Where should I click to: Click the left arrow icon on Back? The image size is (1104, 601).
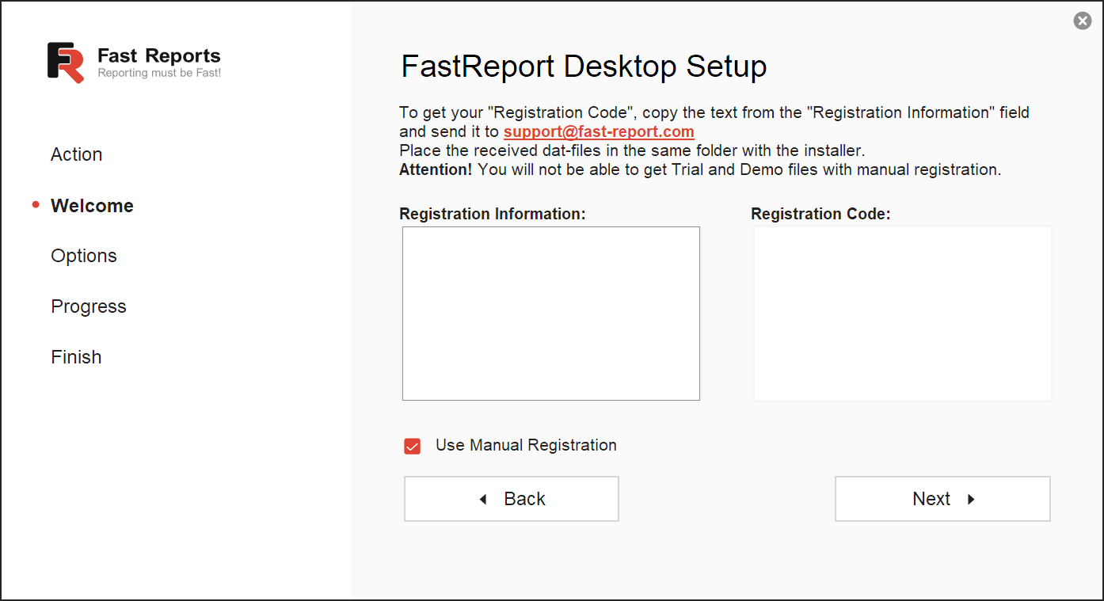(x=483, y=500)
